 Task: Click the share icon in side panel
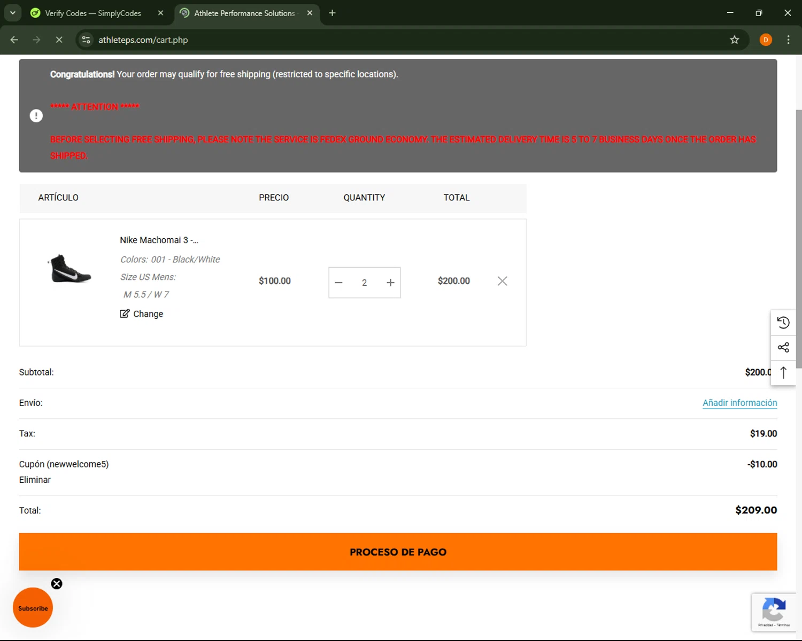pyautogui.click(x=783, y=347)
